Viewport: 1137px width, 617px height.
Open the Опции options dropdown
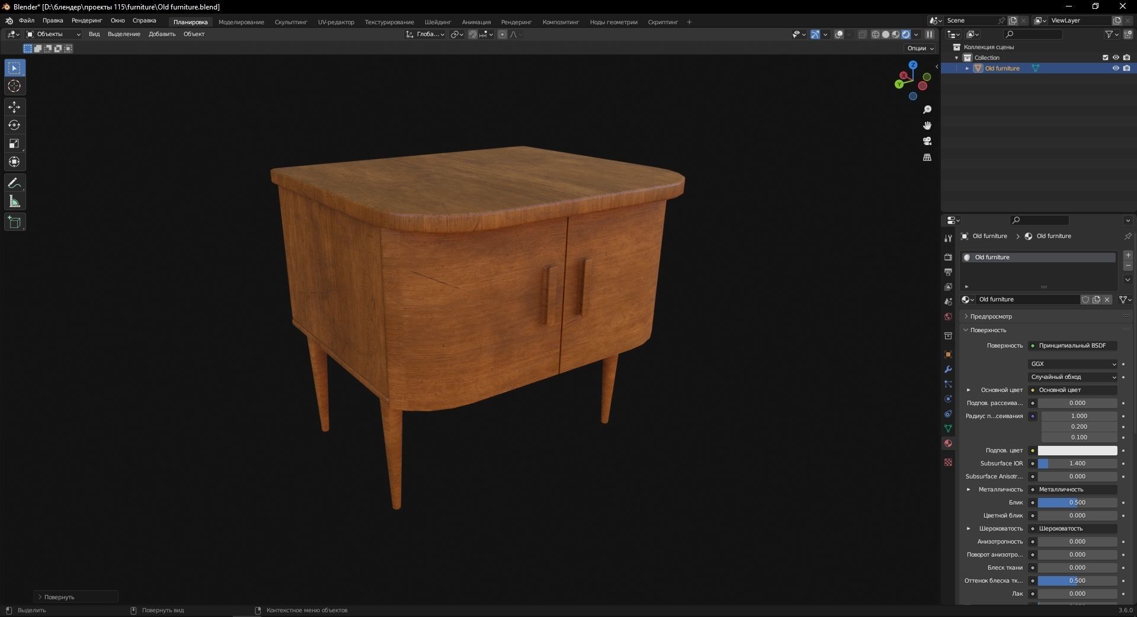pos(920,48)
